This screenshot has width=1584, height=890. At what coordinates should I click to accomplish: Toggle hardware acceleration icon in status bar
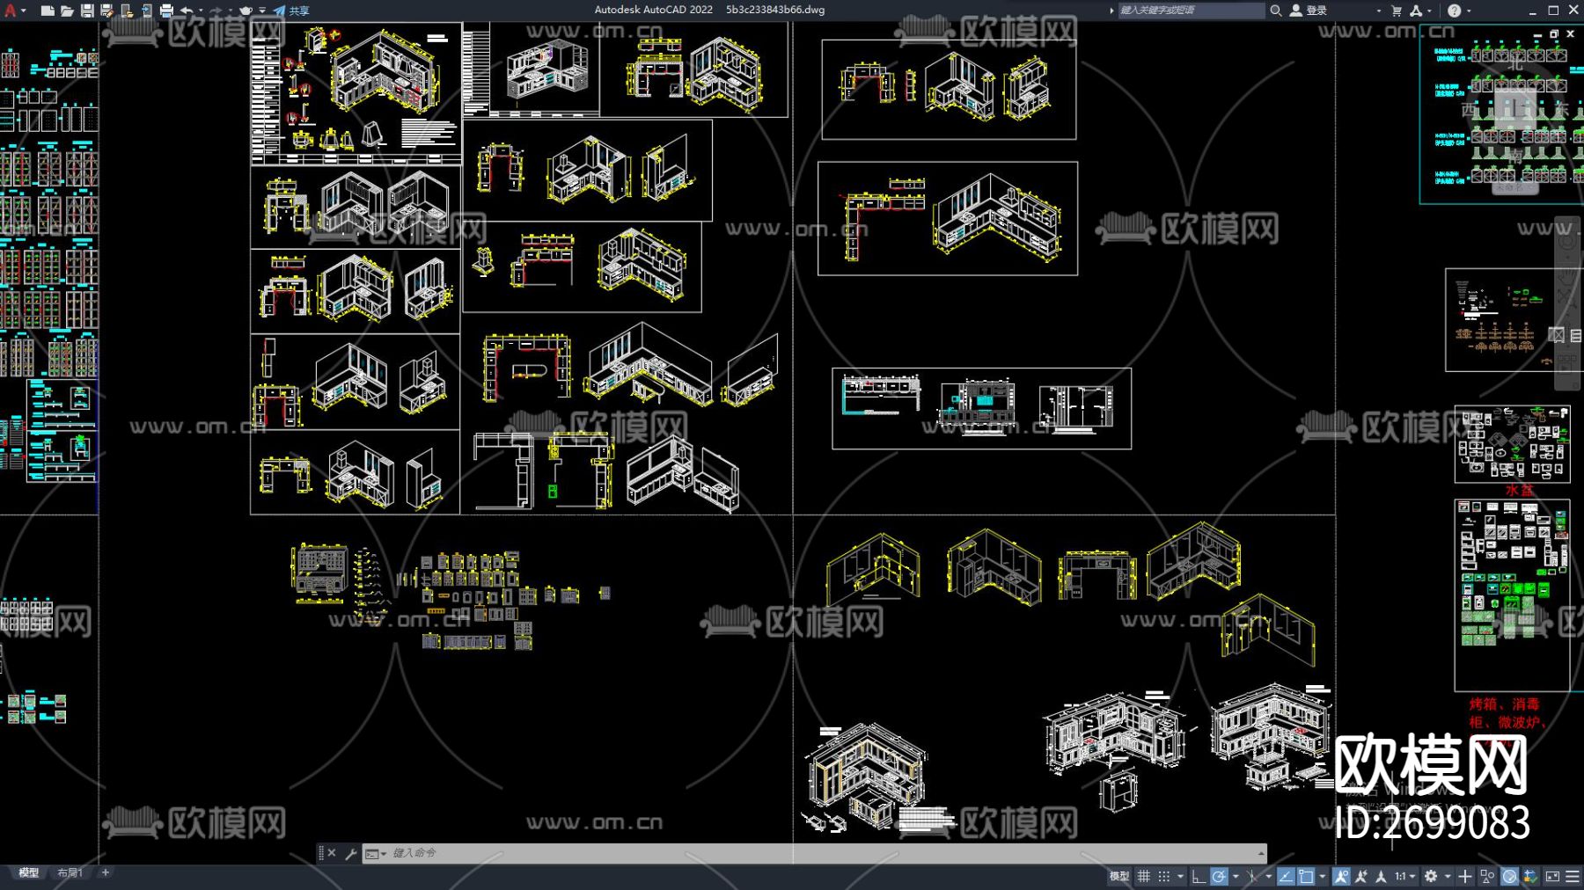pyautogui.click(x=1509, y=876)
